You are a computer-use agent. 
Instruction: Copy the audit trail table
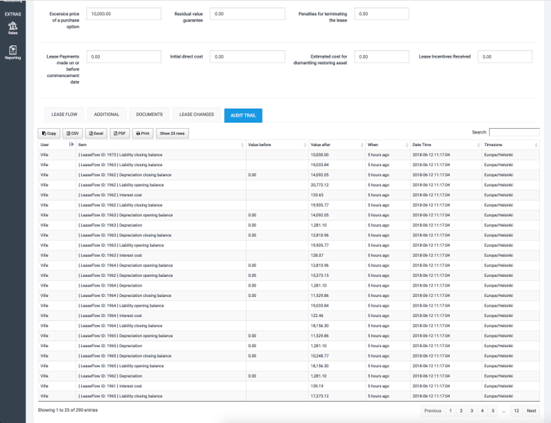pos(49,133)
